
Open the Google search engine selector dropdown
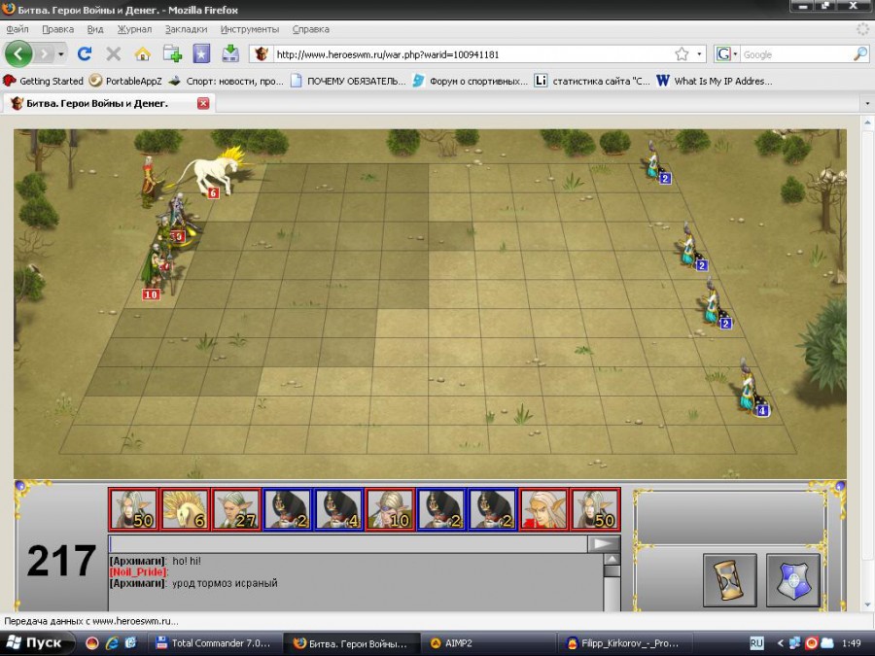point(726,54)
